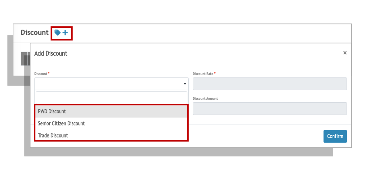Image resolution: width=367 pixels, height=182 pixels.
Task: Click the Add Discount dialog title
Action: (51, 53)
